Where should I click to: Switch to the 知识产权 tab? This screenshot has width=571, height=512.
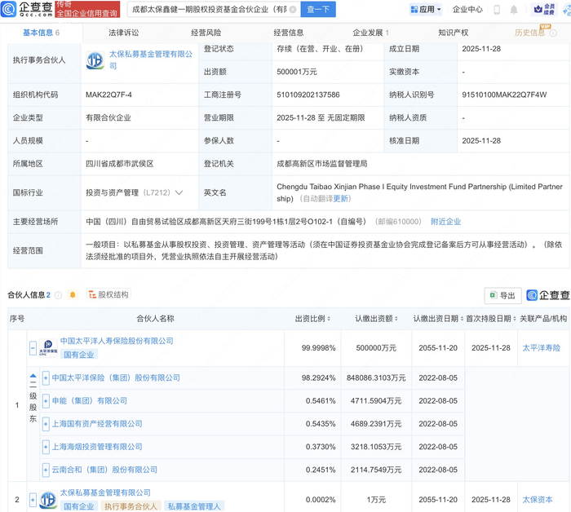click(453, 33)
